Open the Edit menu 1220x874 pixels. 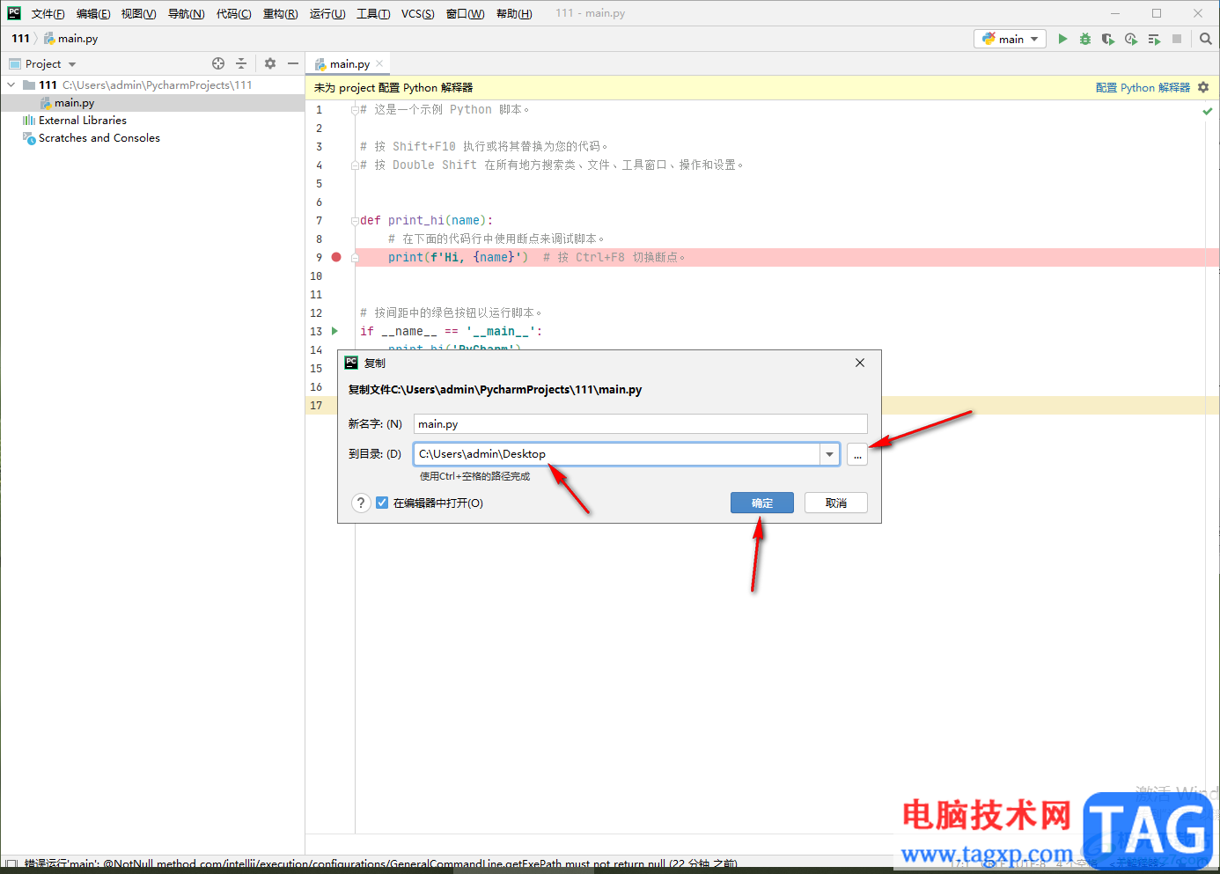tap(93, 13)
